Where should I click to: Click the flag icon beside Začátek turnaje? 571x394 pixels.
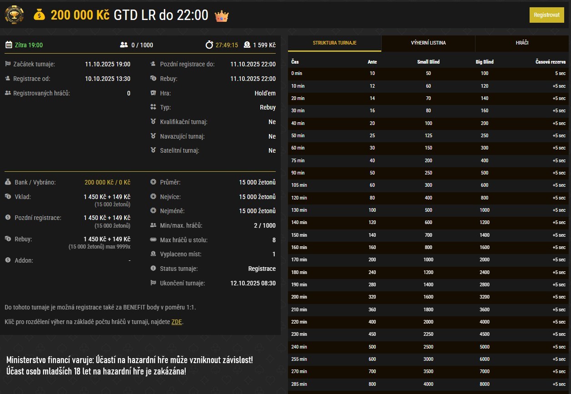tap(8, 64)
